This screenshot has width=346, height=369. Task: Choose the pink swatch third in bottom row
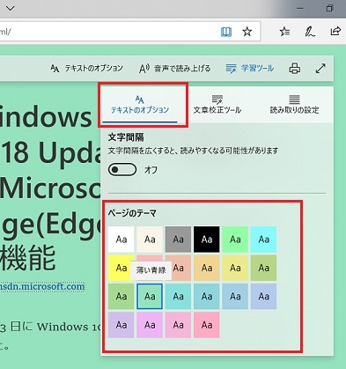point(178,325)
